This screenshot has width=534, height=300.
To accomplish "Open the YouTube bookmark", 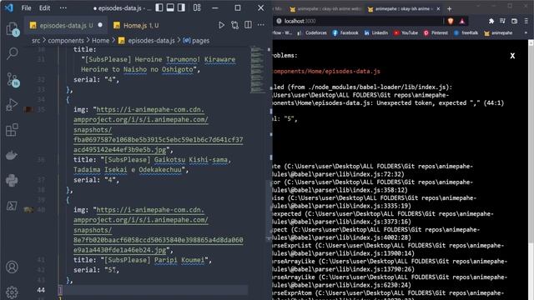I will pos(406,33).
